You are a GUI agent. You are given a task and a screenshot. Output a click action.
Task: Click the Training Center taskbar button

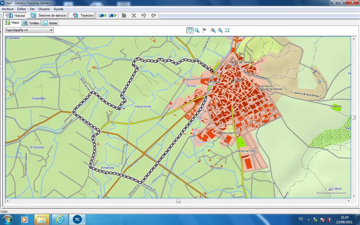[77, 219]
